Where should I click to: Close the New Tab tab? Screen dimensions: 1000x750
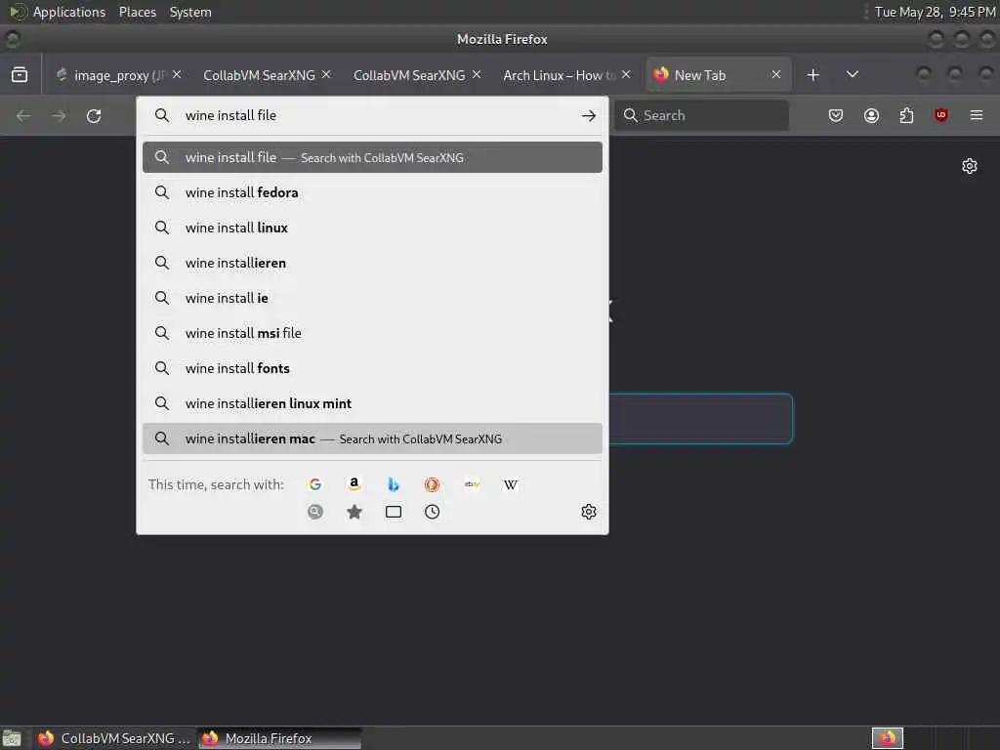776,74
